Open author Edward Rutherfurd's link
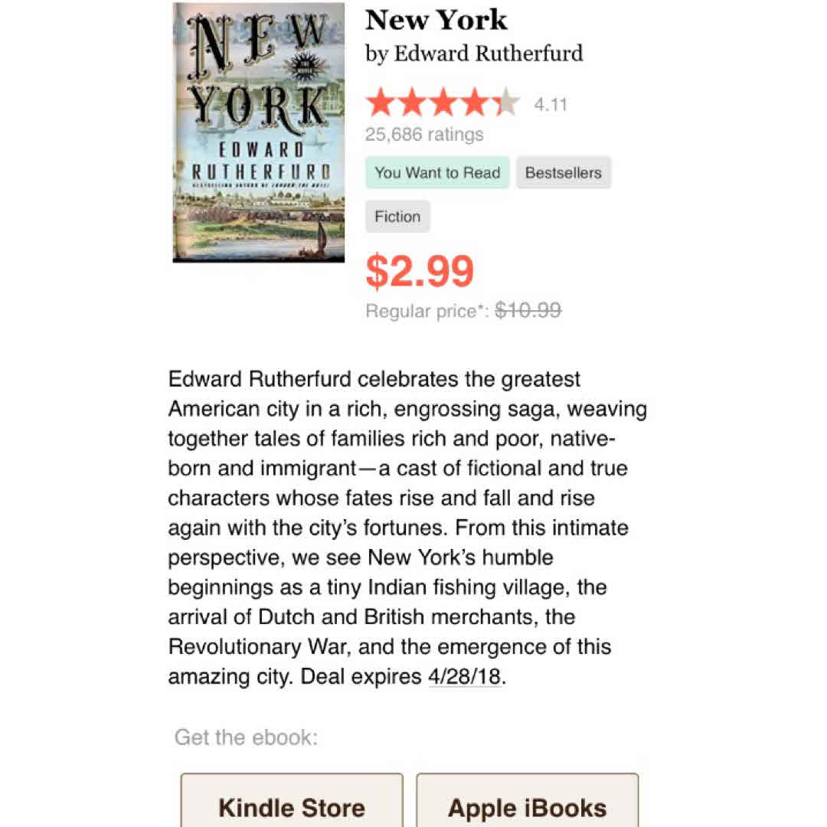 [x=488, y=54]
